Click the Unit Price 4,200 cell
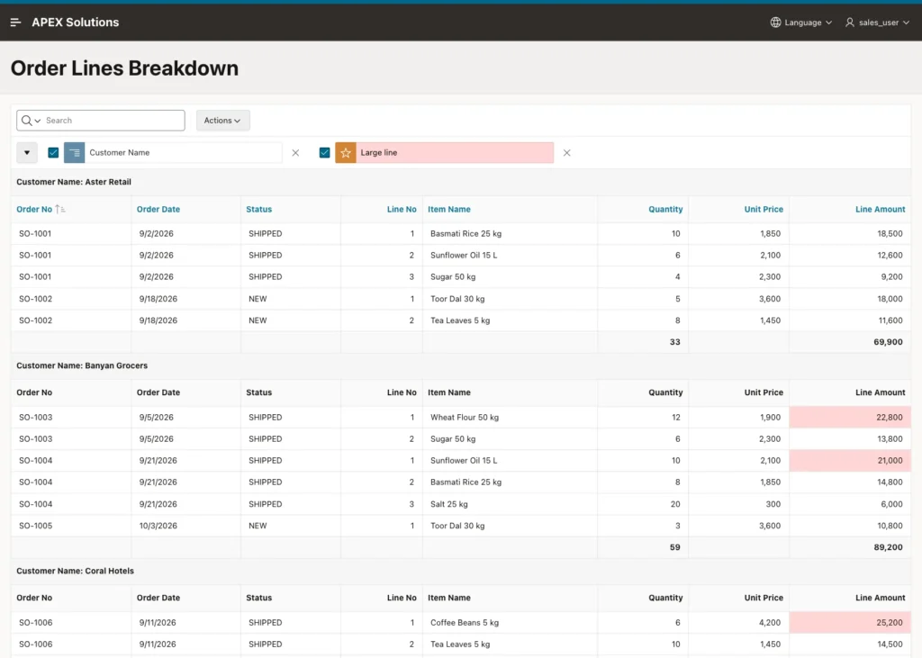This screenshot has width=922, height=658. tap(739, 623)
